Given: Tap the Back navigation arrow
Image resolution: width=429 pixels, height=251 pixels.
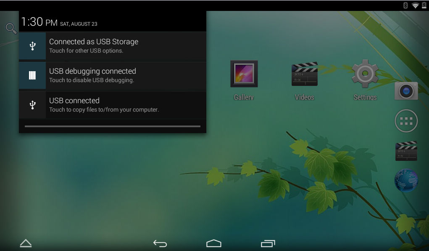Looking at the screenshot, I should point(160,243).
